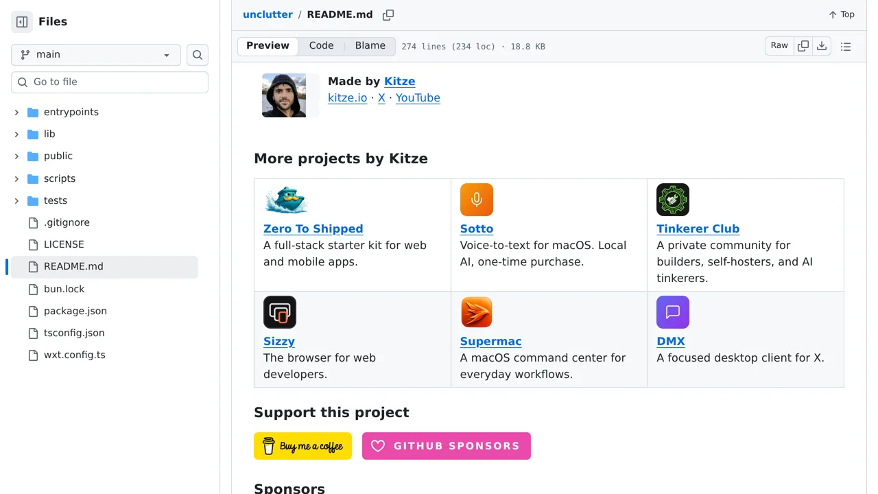
Task: Download raw file icon
Action: click(822, 46)
